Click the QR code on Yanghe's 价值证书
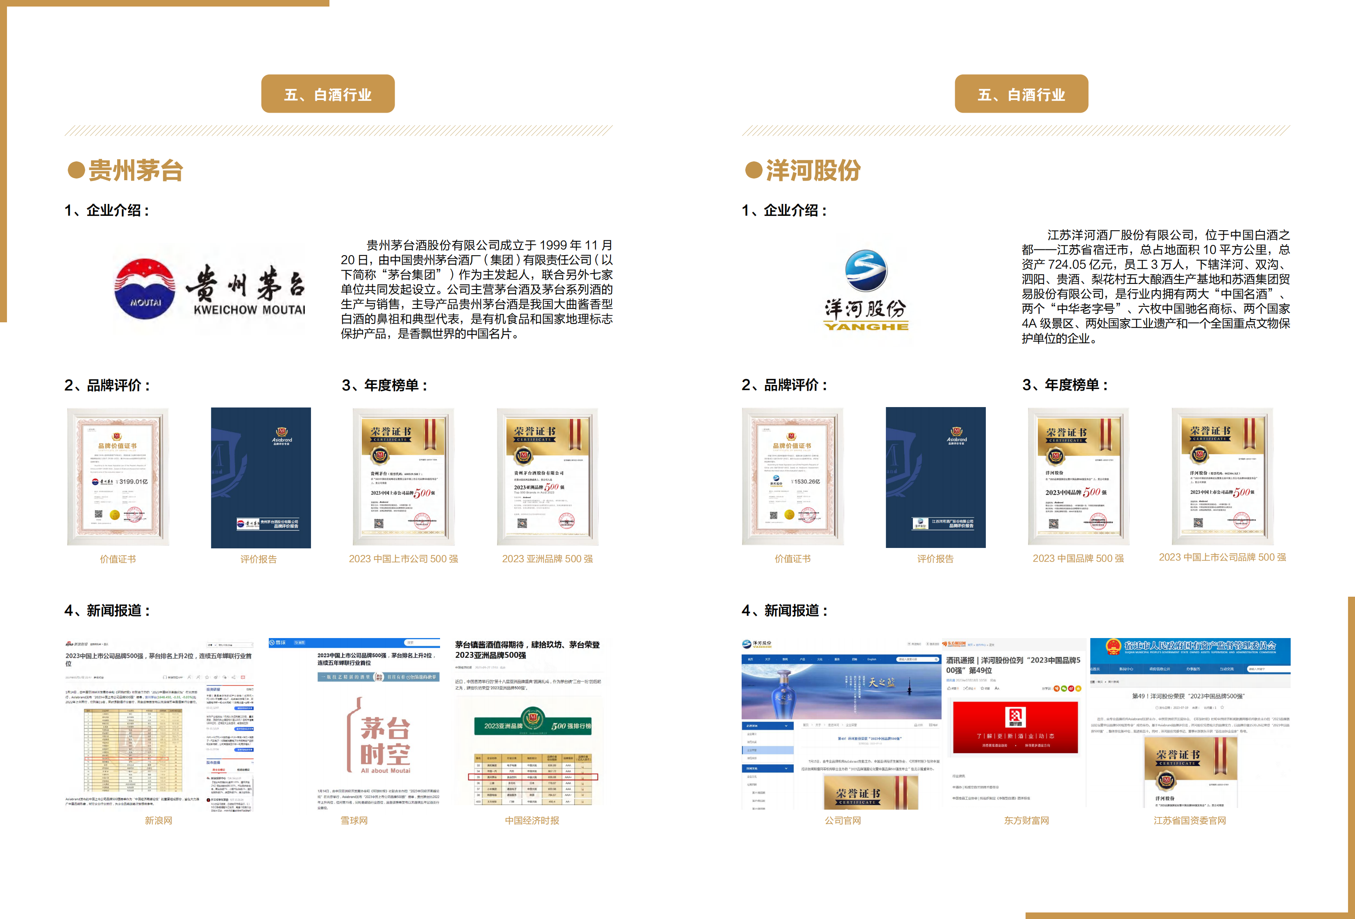 (773, 514)
